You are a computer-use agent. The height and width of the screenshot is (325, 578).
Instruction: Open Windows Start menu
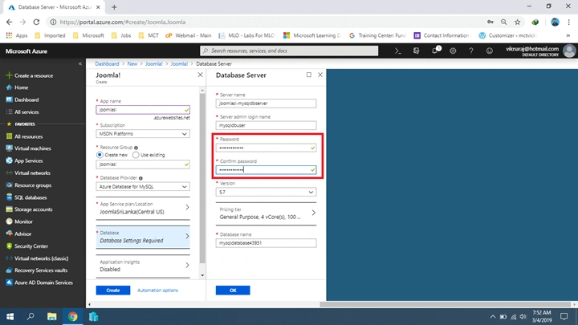[x=10, y=316]
